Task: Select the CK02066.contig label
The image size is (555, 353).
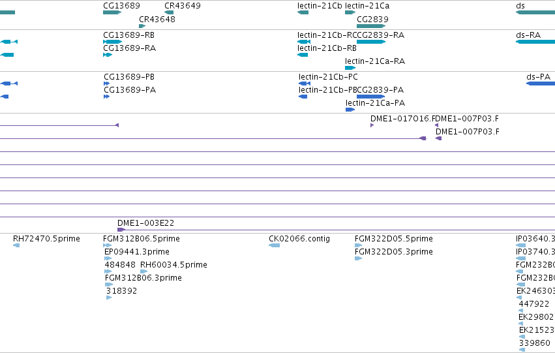Action: 299,238
